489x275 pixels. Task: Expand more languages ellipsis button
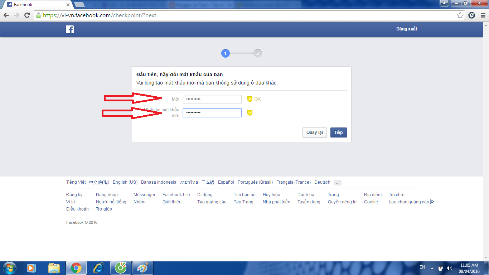pos(338,183)
